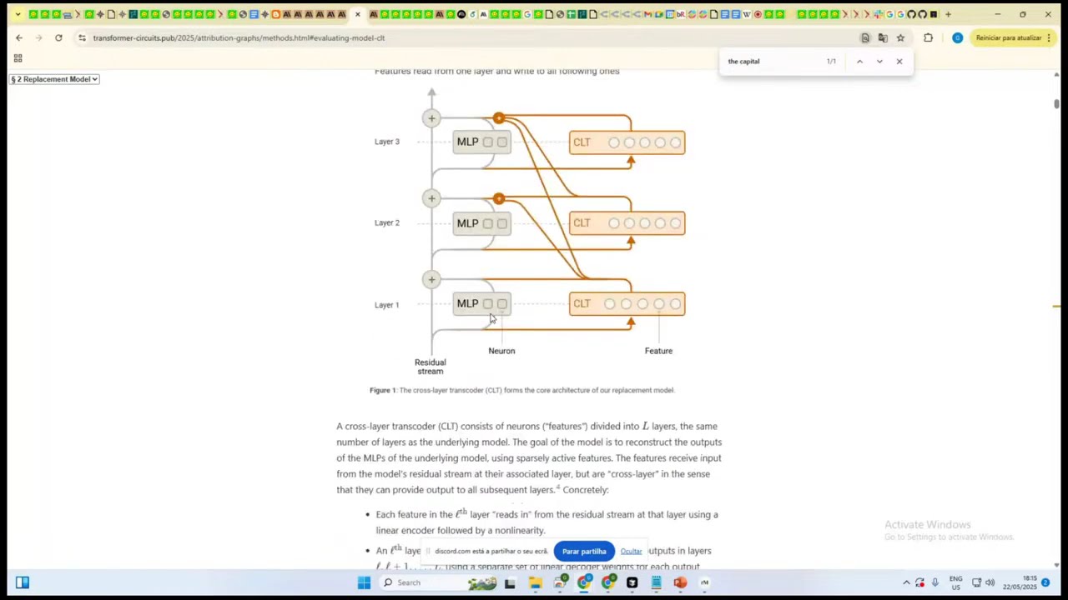Image resolution: width=1068 pixels, height=600 pixels.
Task: Click the 'Residual stream' label
Action: pos(431,367)
